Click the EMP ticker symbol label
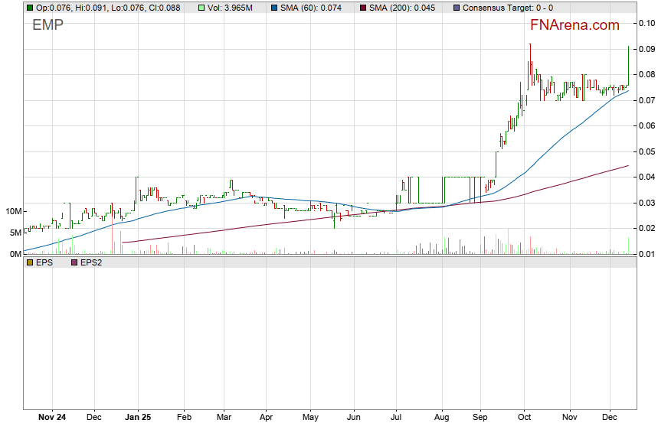This screenshot has height=433, width=658. tap(47, 25)
